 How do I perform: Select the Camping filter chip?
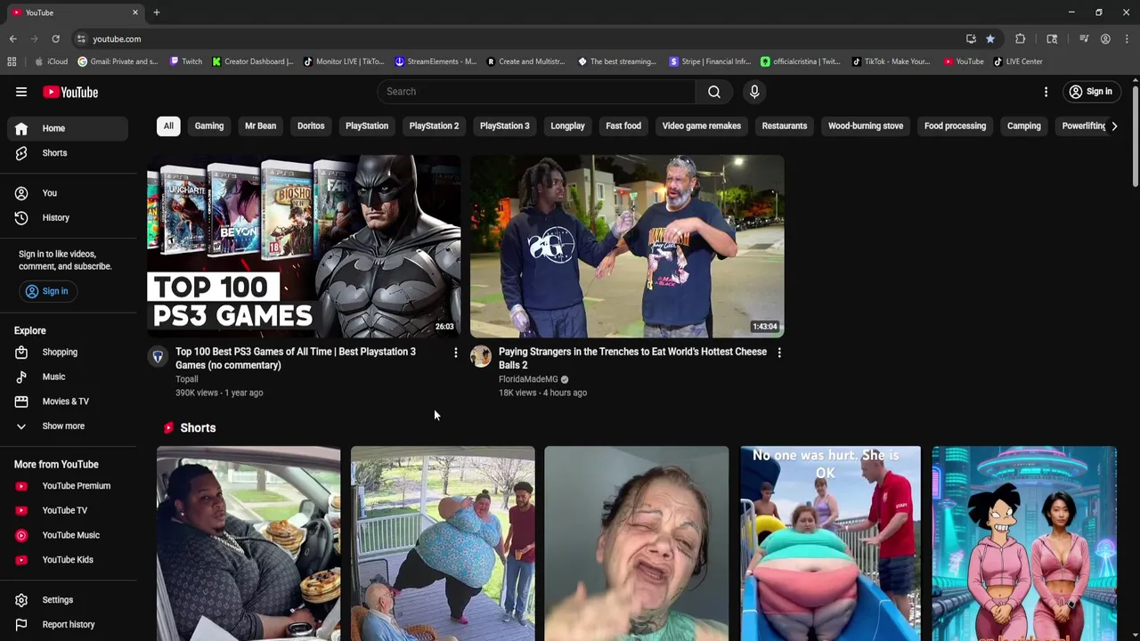coord(1023,126)
